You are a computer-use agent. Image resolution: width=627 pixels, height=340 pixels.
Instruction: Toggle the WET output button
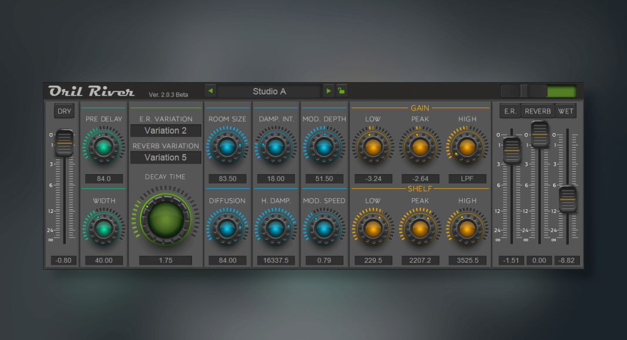click(565, 110)
